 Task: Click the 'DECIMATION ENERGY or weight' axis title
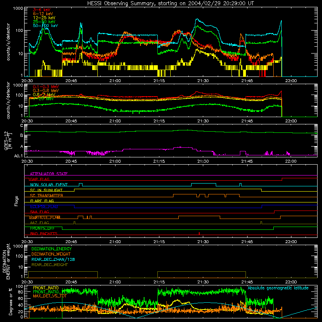(x=6, y=261)
